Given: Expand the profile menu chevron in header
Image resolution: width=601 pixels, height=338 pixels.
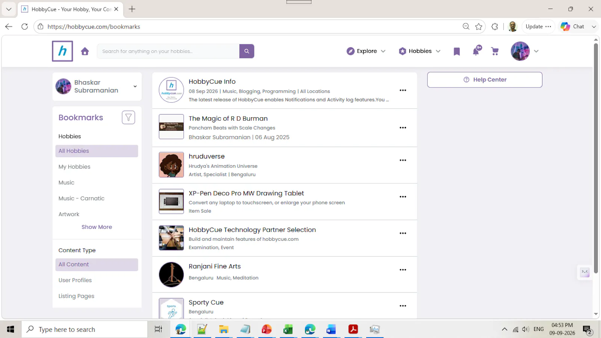Looking at the screenshot, I should (x=536, y=51).
